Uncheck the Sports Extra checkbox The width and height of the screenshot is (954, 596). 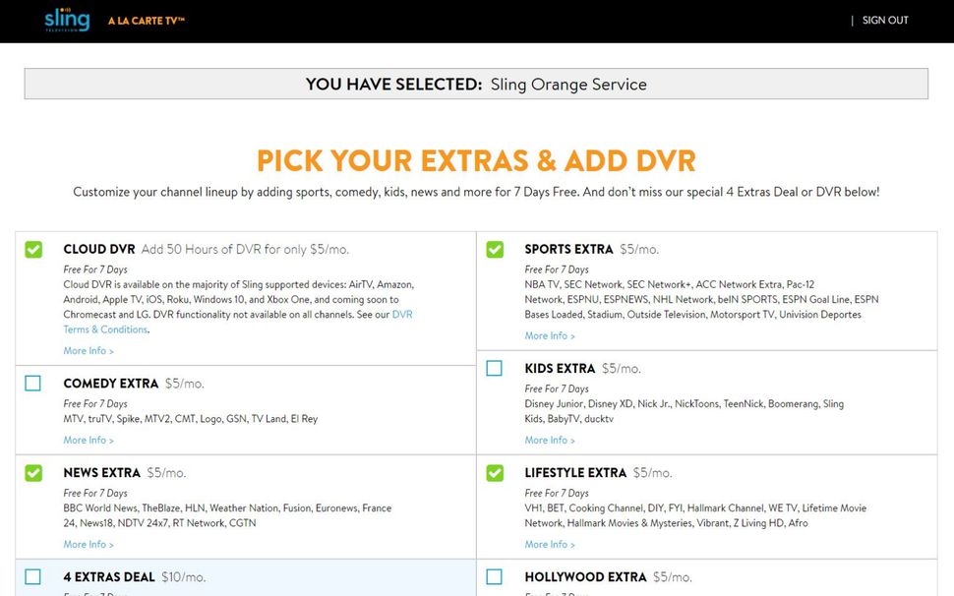495,250
